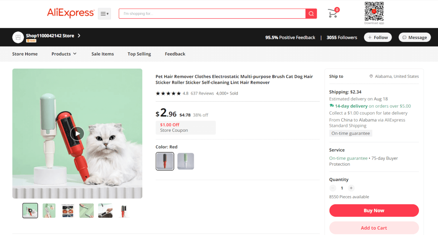View 95.5% Positive Feedback
The height and width of the screenshot is (235, 438).
point(290,37)
